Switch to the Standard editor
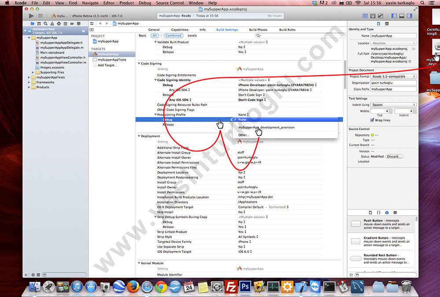Viewport: 440px width, 297px height. pyautogui.click(x=365, y=16)
